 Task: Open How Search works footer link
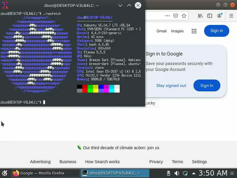102,162
